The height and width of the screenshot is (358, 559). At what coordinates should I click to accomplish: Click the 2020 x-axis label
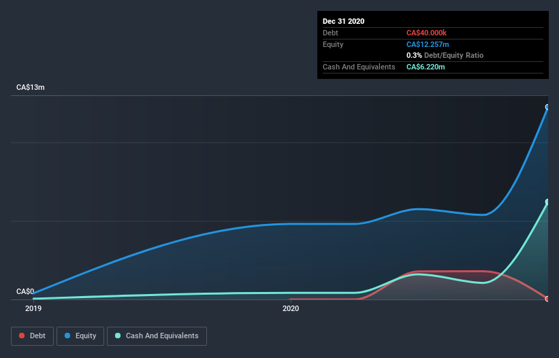point(291,308)
